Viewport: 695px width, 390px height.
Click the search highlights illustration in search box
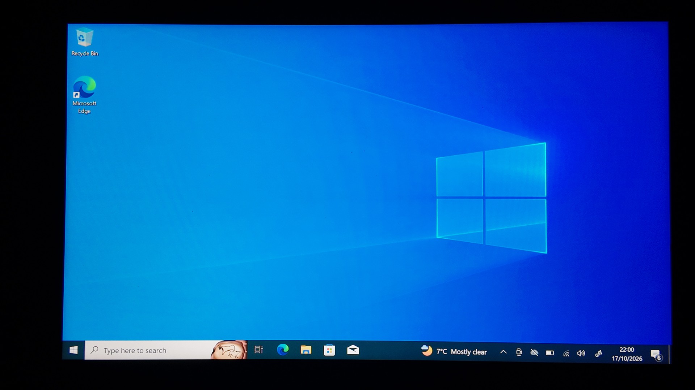click(229, 350)
